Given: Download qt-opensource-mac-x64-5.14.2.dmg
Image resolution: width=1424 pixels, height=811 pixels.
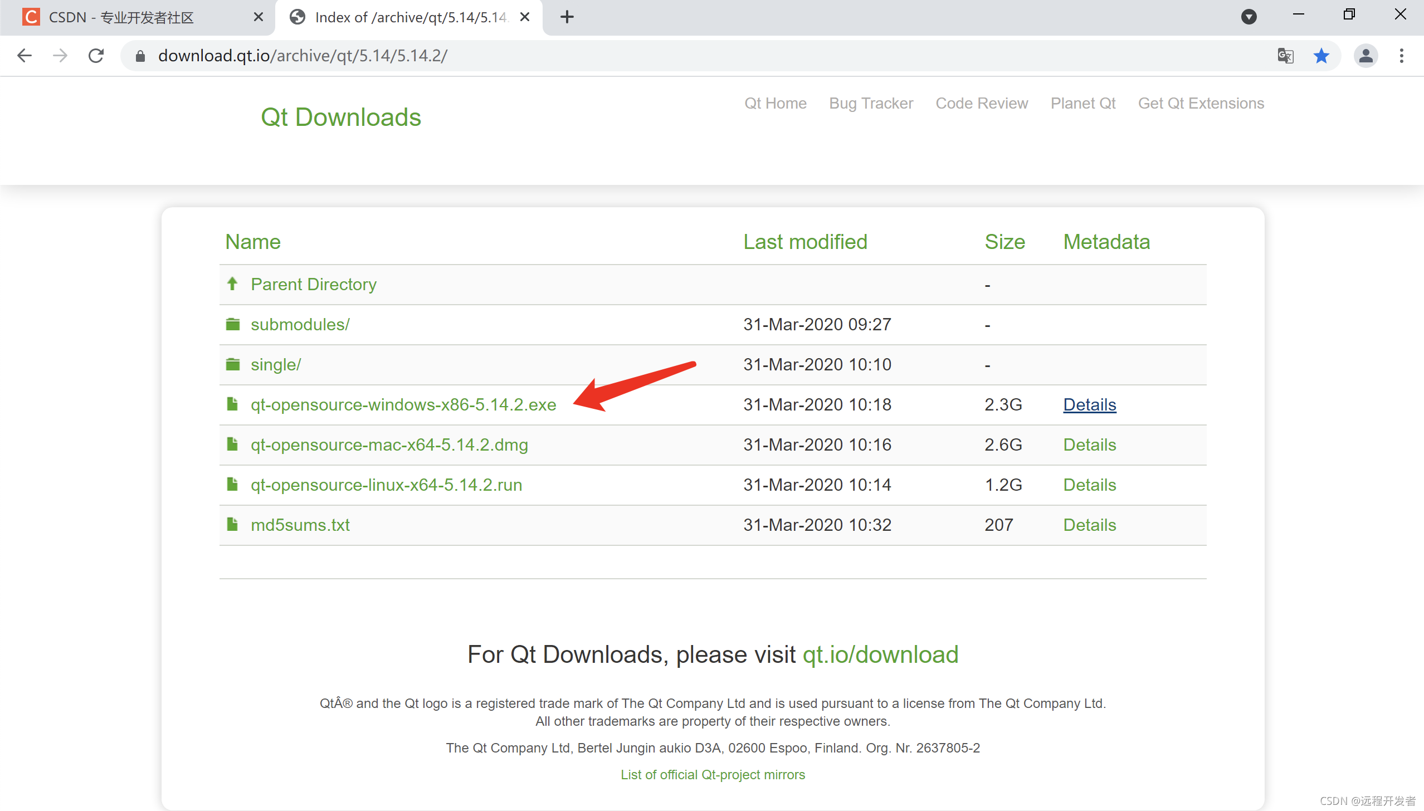Looking at the screenshot, I should [389, 445].
